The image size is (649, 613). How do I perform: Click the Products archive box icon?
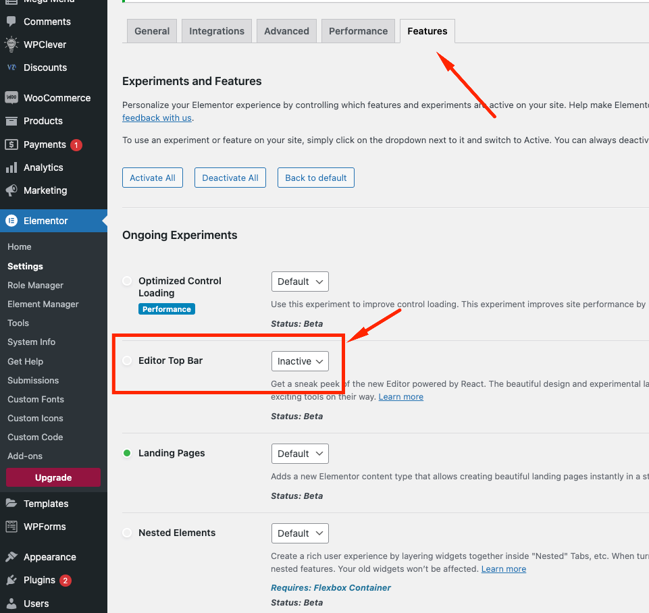pos(11,121)
